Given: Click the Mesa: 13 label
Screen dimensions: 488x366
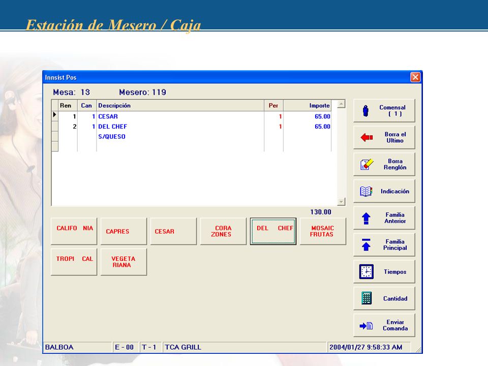Looking at the screenshot, I should (x=71, y=92).
